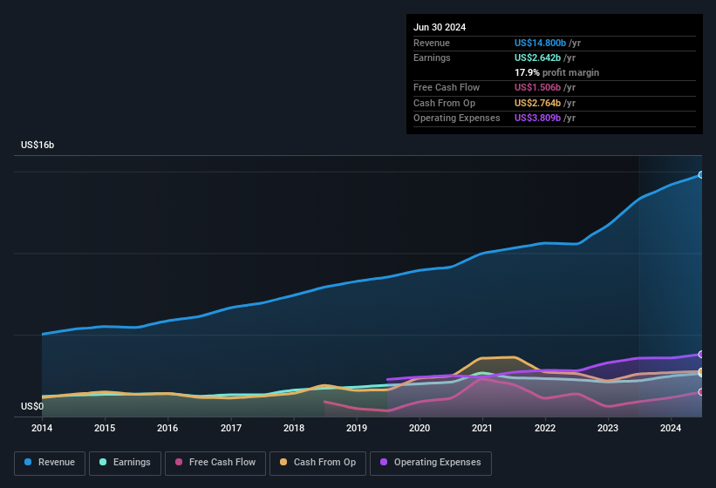Toggle Free Cash Flow legend series
This screenshot has height=488, width=716.
pyautogui.click(x=215, y=463)
